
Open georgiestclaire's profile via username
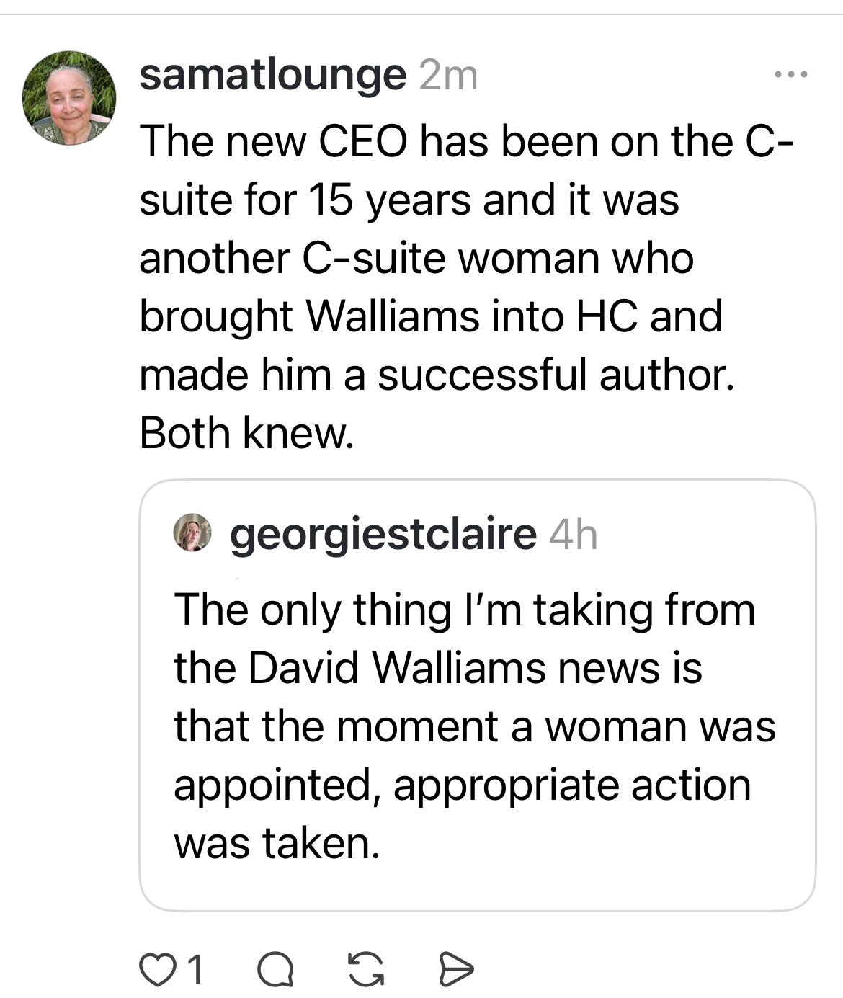pyautogui.click(x=383, y=534)
